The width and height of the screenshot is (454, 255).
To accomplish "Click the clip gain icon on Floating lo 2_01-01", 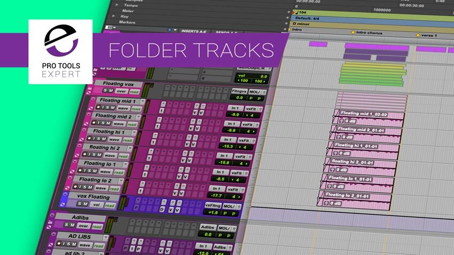I will click(x=326, y=203).
